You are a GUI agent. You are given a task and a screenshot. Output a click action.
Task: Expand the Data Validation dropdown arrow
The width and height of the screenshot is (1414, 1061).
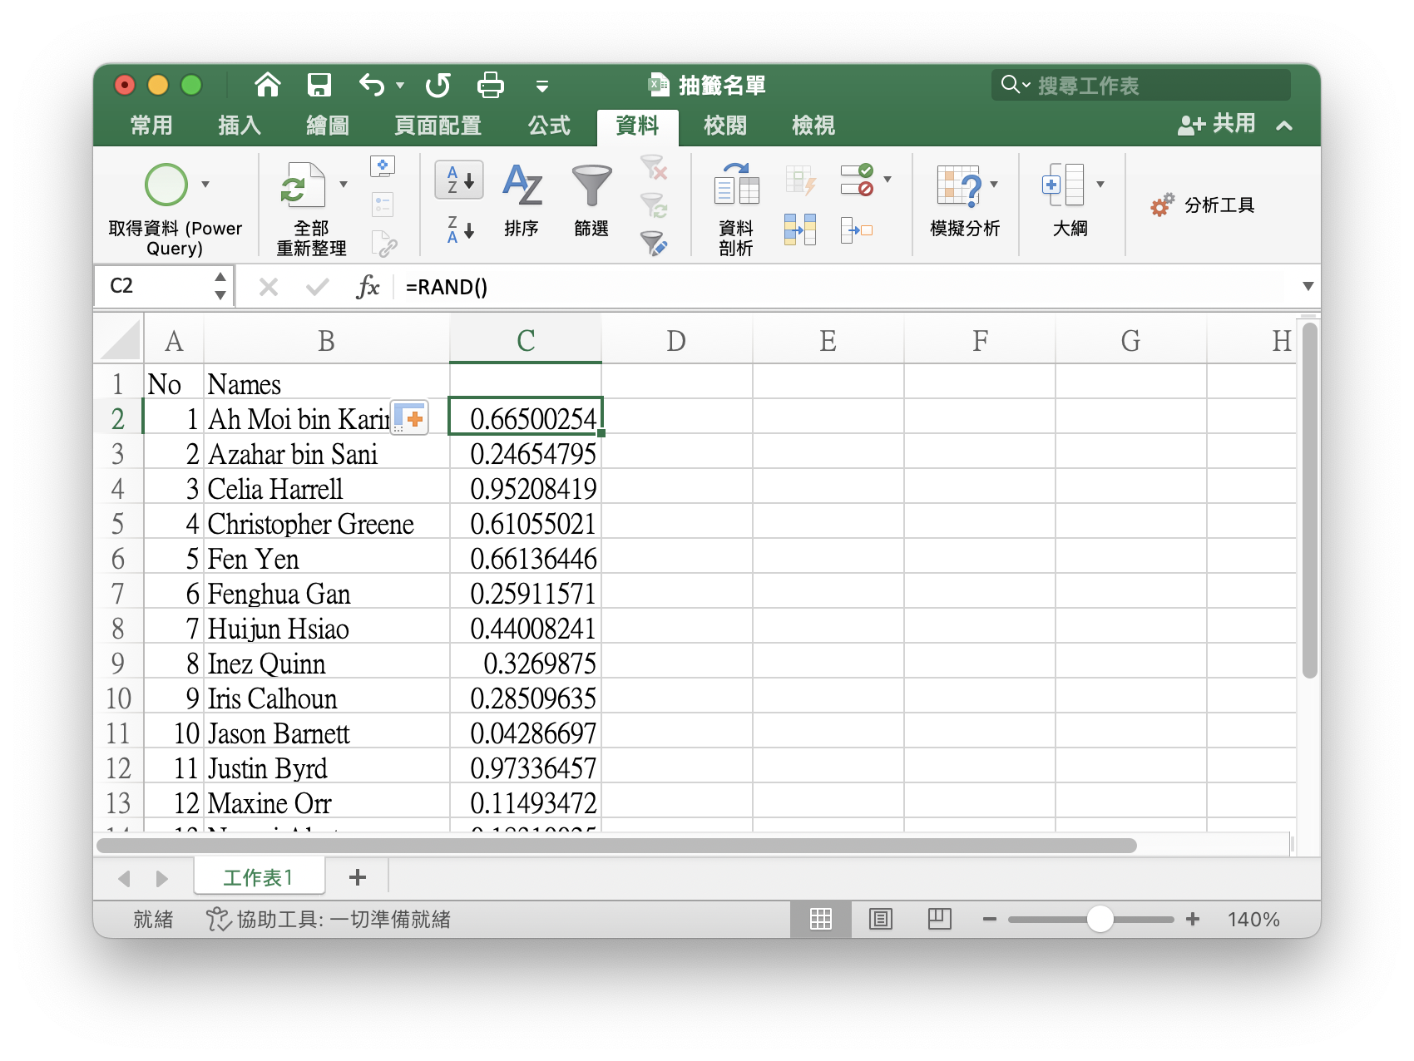(x=887, y=180)
